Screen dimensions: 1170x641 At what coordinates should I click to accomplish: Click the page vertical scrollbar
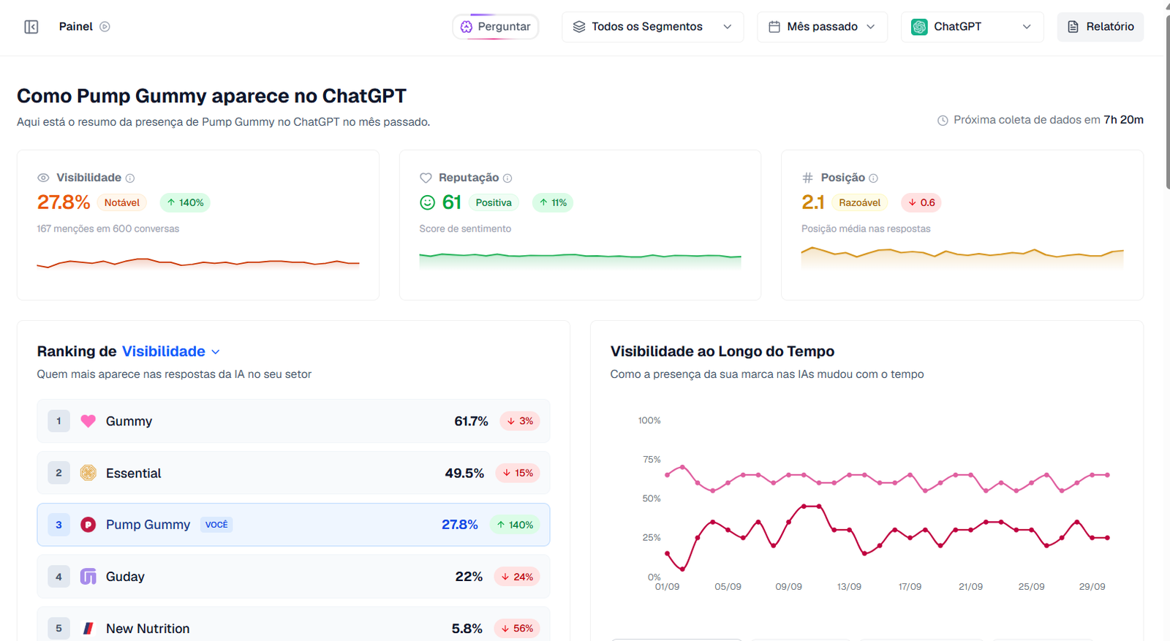pos(1166,102)
